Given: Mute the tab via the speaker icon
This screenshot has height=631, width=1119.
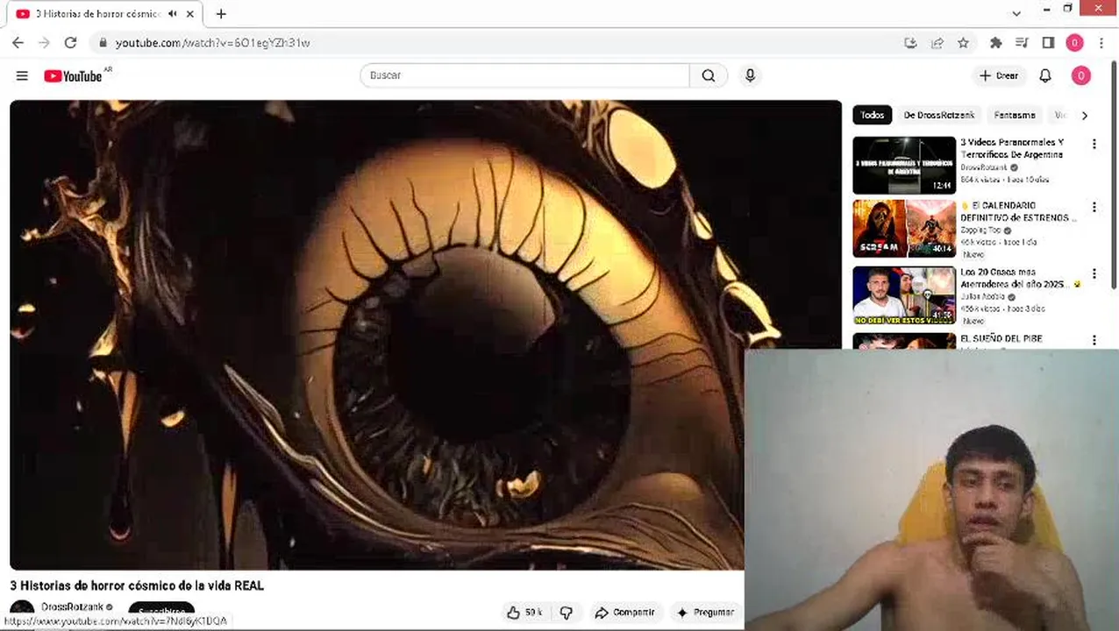Looking at the screenshot, I should 173,14.
